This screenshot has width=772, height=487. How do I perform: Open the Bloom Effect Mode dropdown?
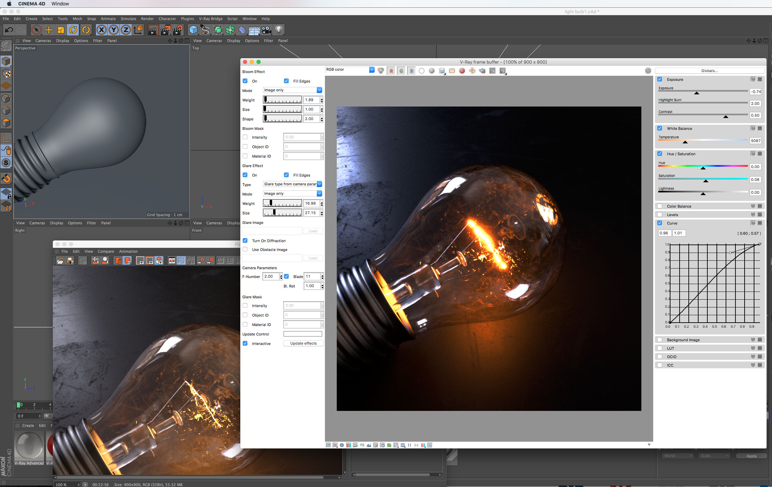(x=292, y=90)
